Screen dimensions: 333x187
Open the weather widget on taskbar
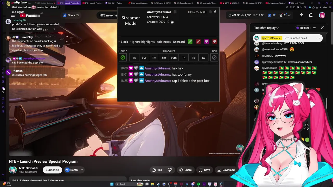coord(7,184)
